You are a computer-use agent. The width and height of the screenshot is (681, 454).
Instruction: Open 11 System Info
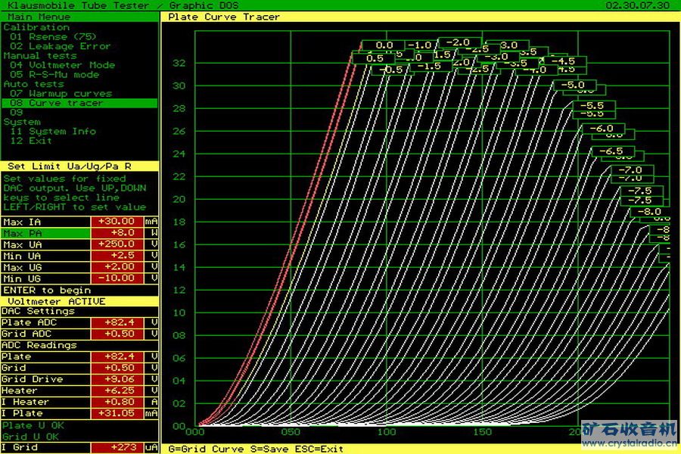(x=52, y=131)
